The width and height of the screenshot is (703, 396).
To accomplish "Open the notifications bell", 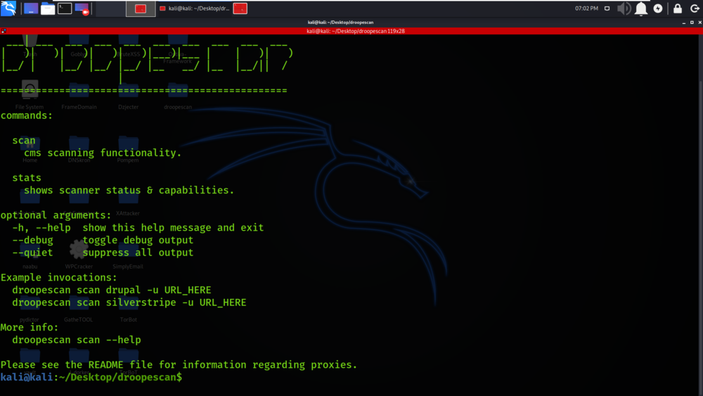I will 641,8.
